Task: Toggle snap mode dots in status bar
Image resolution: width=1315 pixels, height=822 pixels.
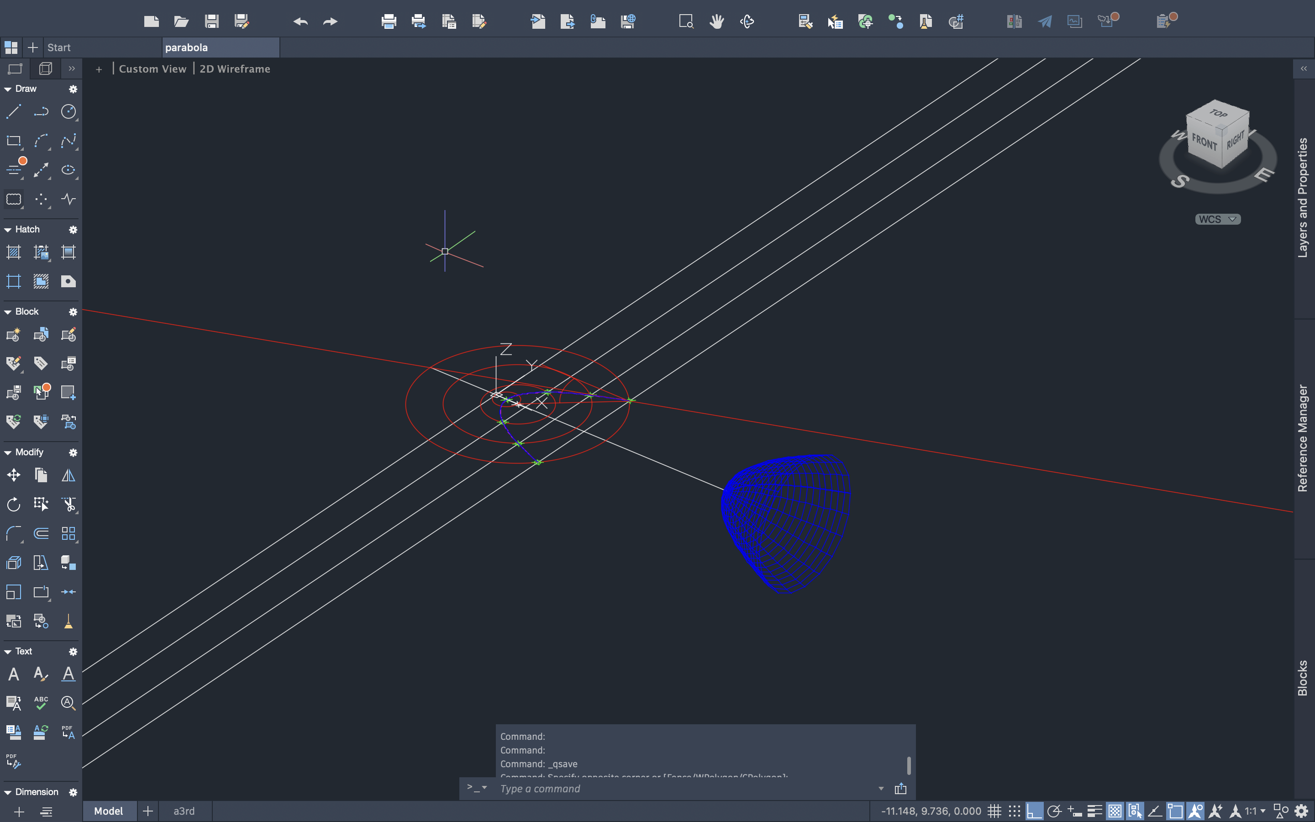Action: coord(1014,811)
